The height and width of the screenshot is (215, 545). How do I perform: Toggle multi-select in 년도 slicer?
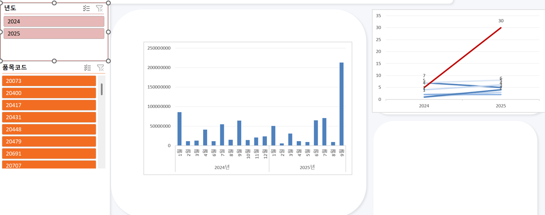point(86,8)
